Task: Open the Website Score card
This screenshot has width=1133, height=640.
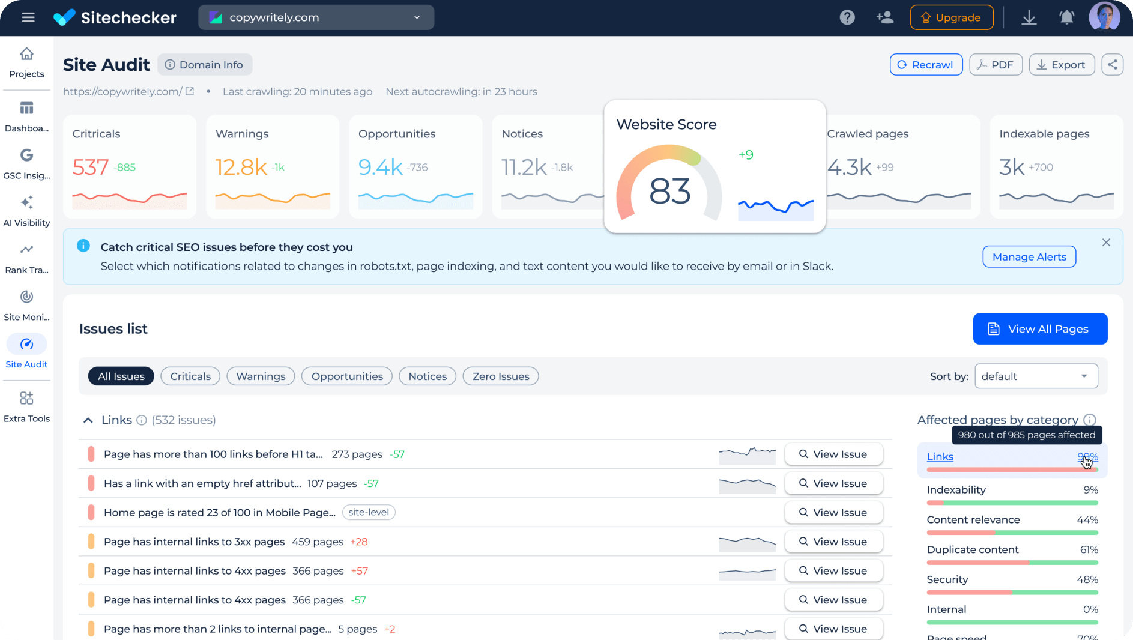Action: [715, 166]
